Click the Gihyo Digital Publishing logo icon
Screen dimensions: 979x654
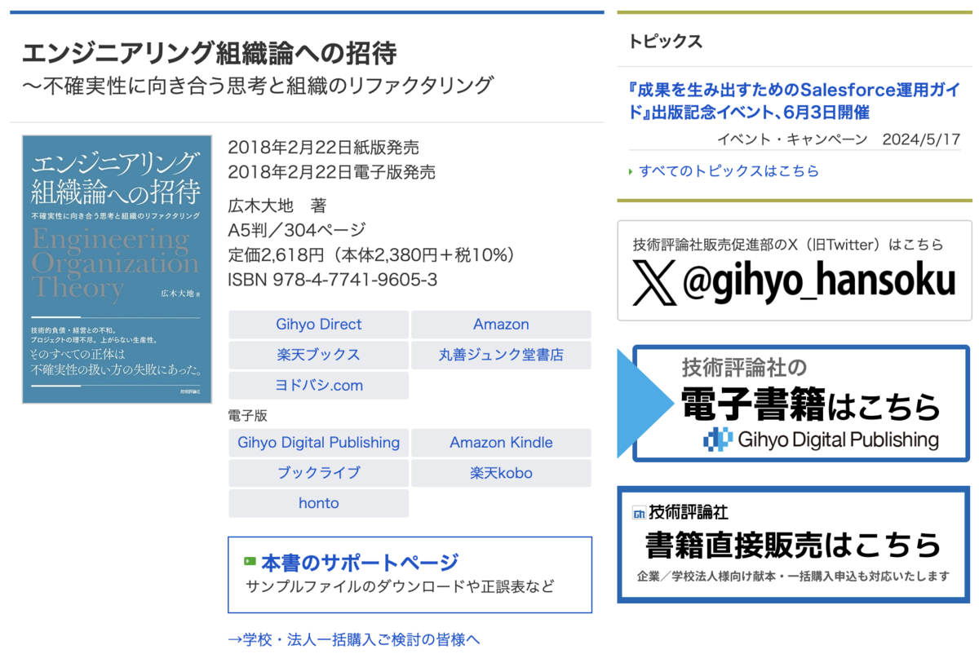[718, 440]
